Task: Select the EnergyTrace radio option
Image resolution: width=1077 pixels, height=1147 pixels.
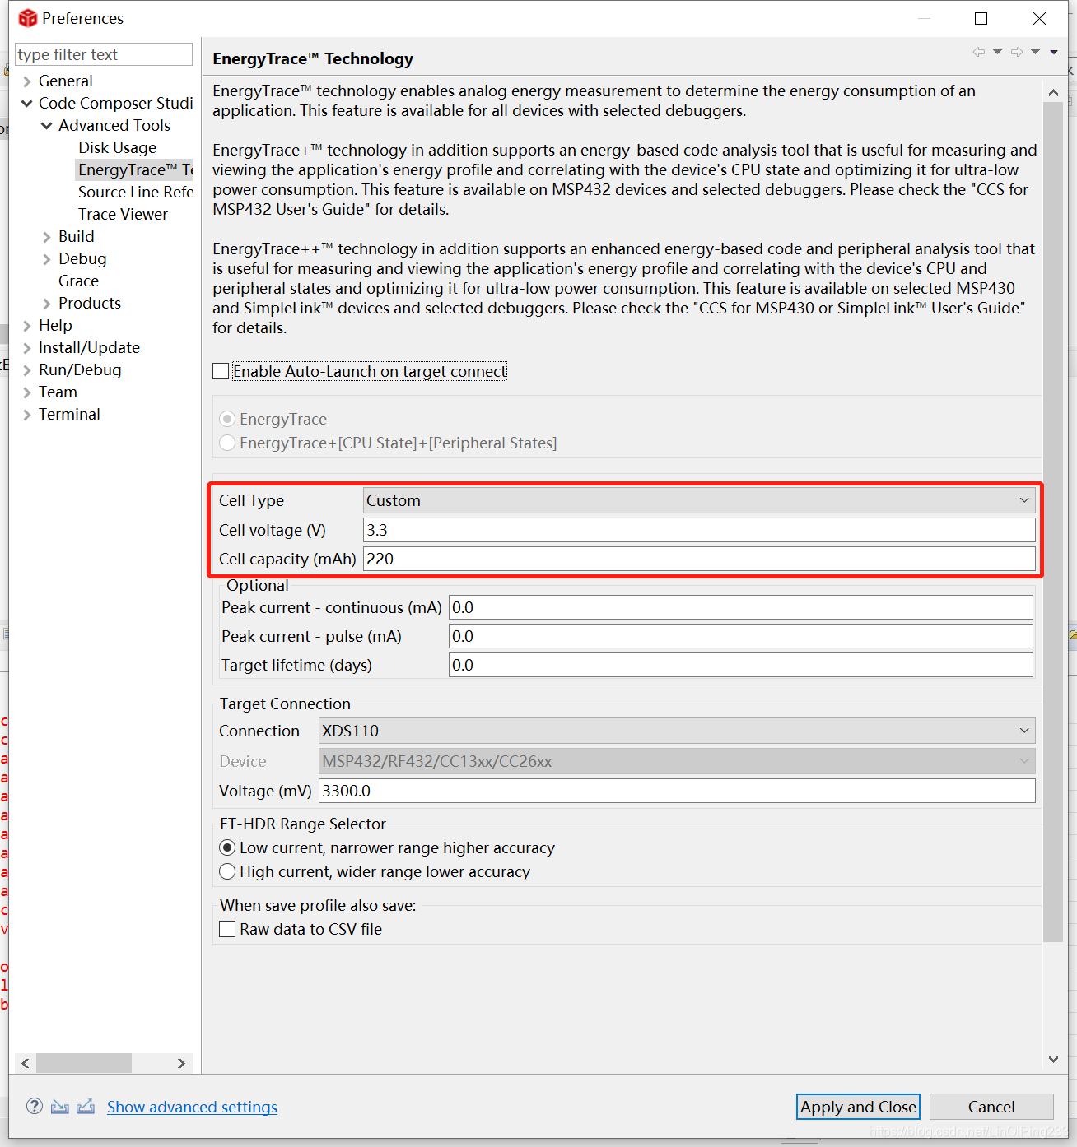Action: coord(227,419)
